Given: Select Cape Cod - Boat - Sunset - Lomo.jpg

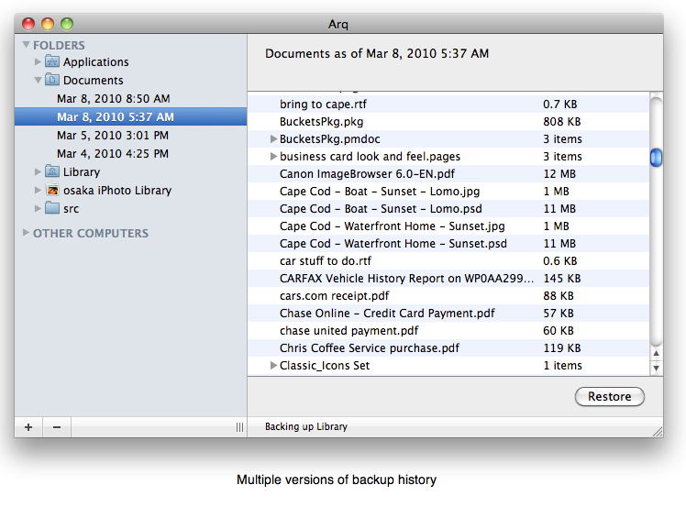Looking at the screenshot, I should tap(380, 192).
